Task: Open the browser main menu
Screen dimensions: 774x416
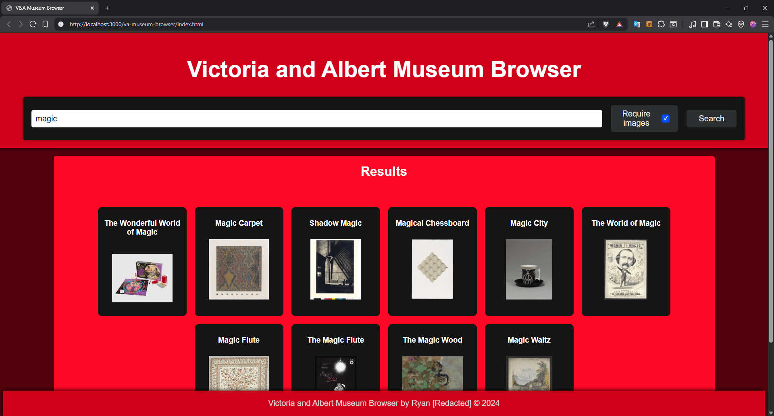Action: click(765, 24)
